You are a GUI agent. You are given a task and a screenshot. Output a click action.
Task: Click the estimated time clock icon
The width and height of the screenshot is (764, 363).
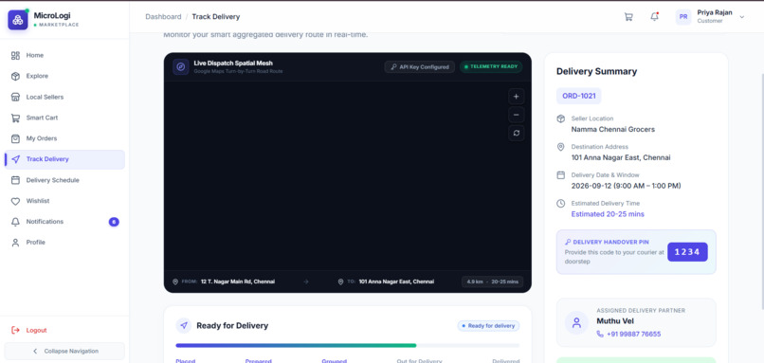[561, 203]
